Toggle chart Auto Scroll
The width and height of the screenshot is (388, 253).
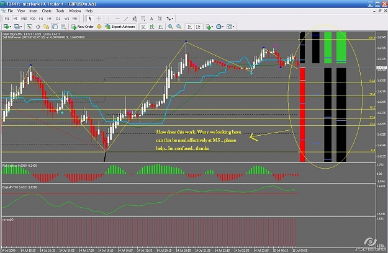189,27
